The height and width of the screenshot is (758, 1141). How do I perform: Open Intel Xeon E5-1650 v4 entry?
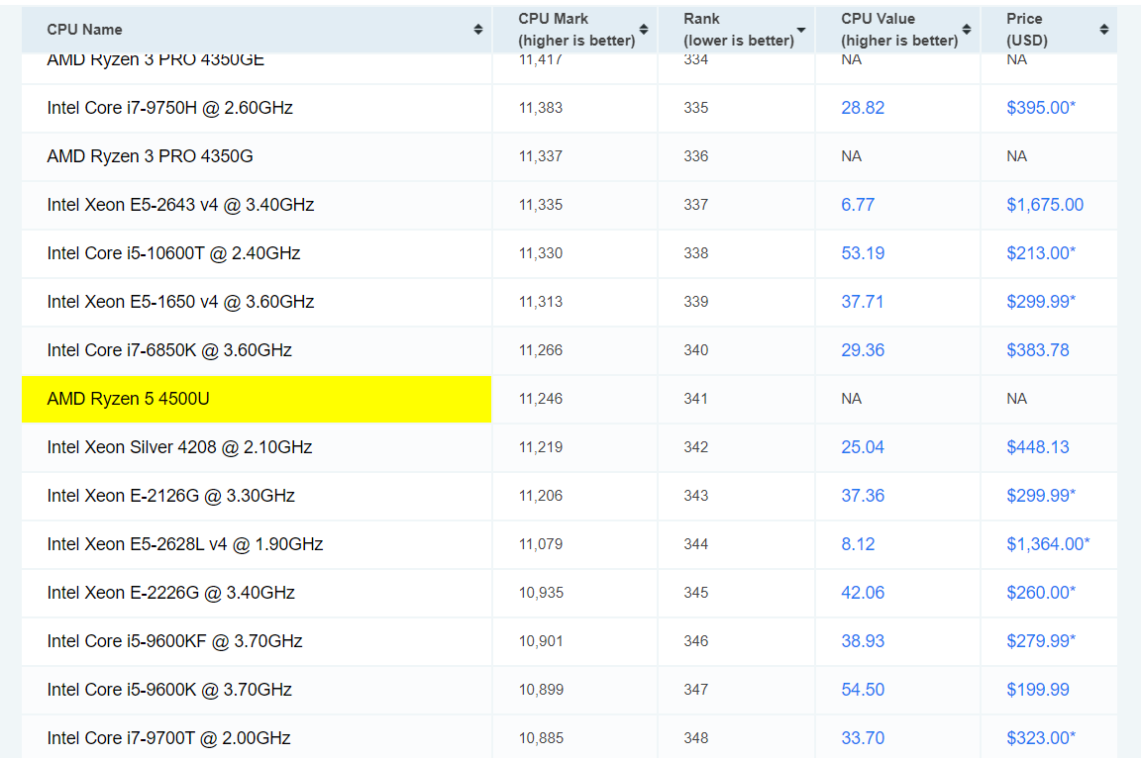[180, 302]
